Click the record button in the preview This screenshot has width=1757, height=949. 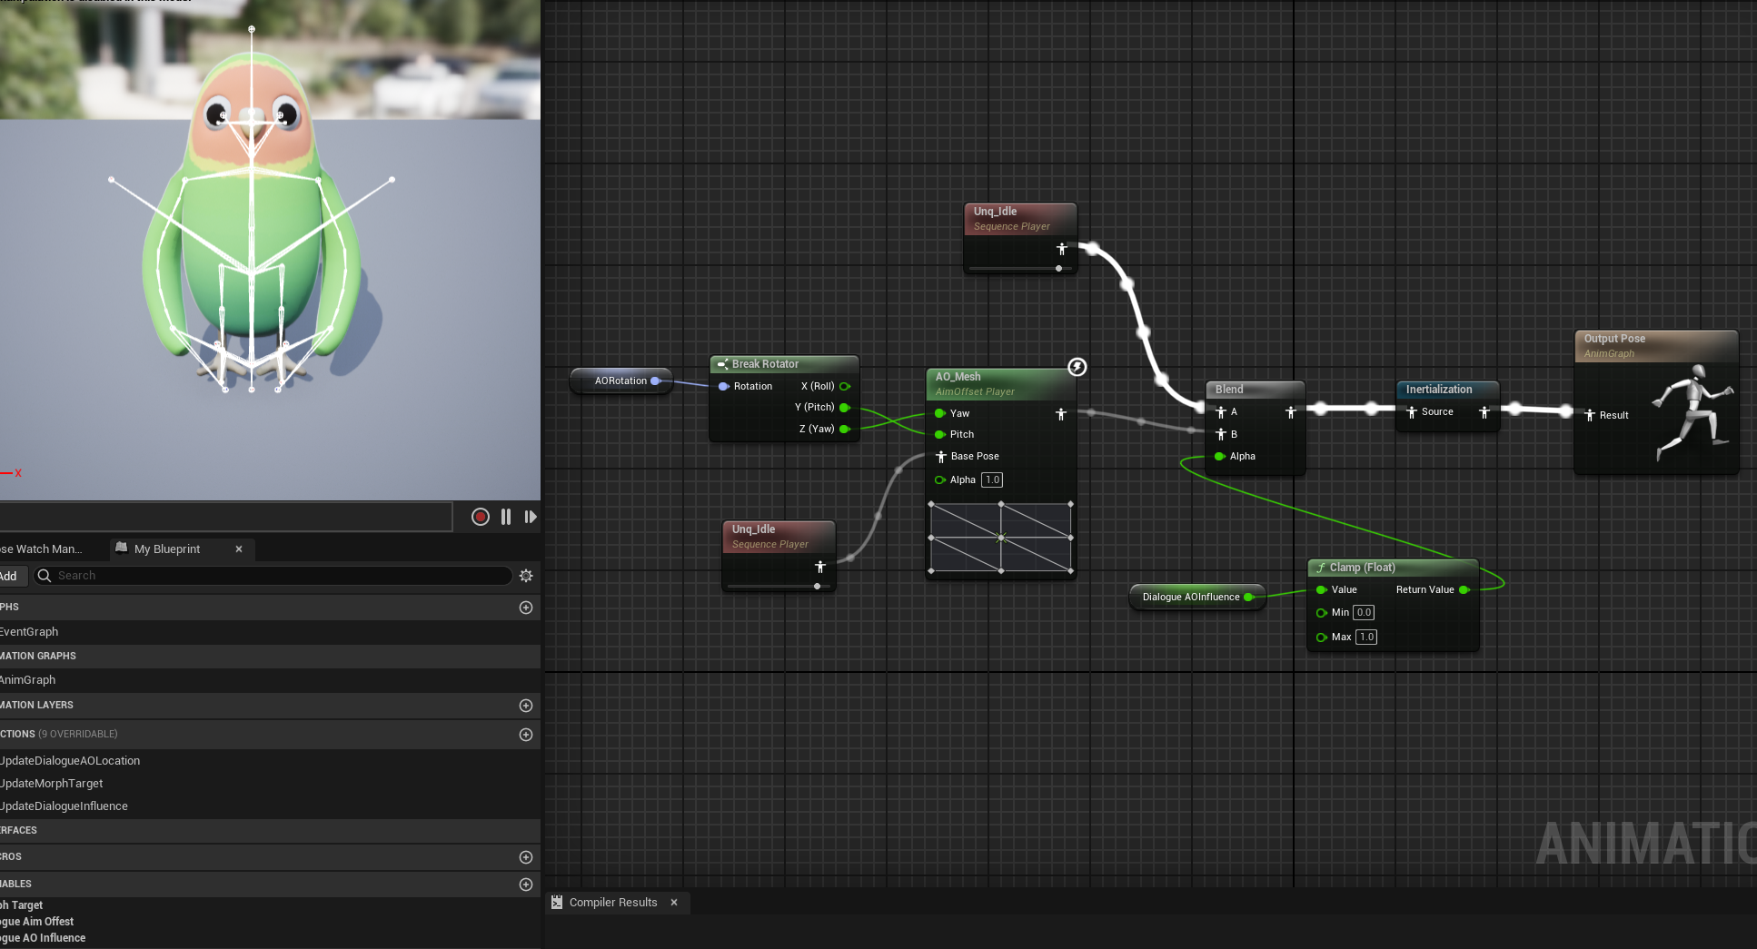pyautogui.click(x=481, y=517)
